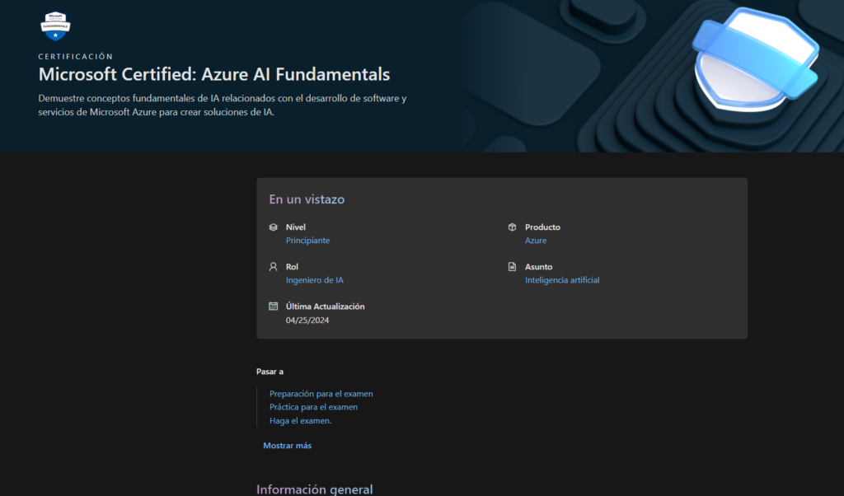This screenshot has height=496, width=844.
Task: Open the Inteligencia artificial subject link
Action: (x=562, y=280)
